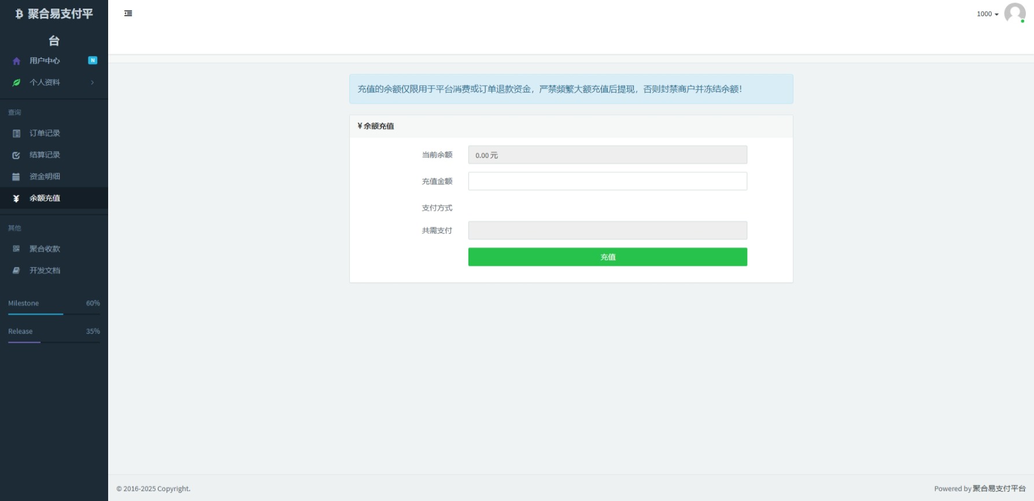Open the 聚合易支付平台 footer link
The image size is (1034, 501).
[999, 489]
